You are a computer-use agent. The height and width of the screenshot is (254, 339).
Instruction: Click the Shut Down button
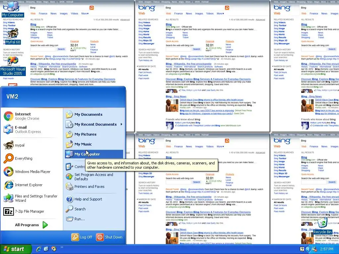109,237
